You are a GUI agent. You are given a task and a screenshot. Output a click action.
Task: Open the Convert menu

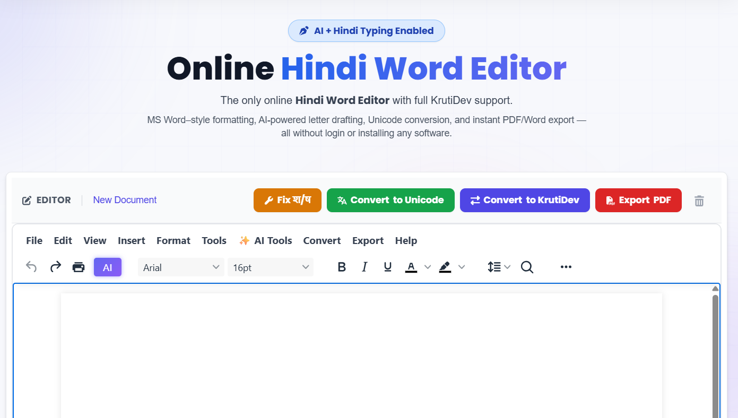[x=322, y=240]
